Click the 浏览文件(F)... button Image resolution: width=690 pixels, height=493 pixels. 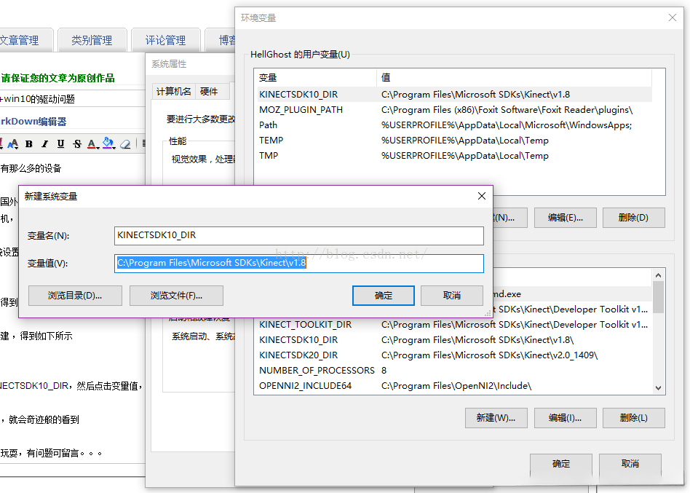point(176,296)
